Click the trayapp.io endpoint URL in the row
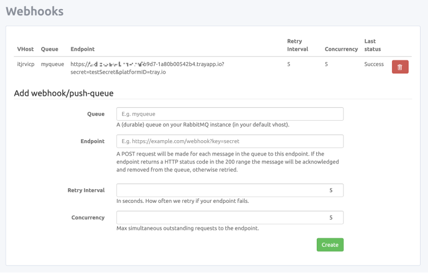 (147, 68)
